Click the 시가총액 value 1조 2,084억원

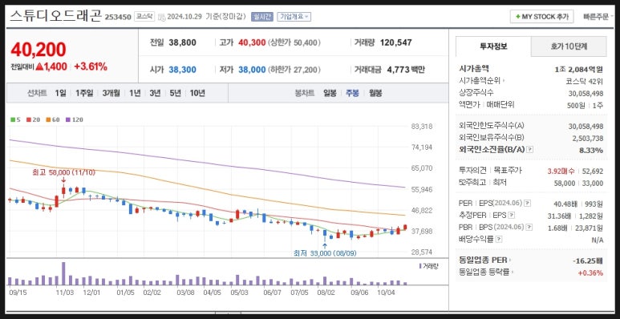[578, 69]
